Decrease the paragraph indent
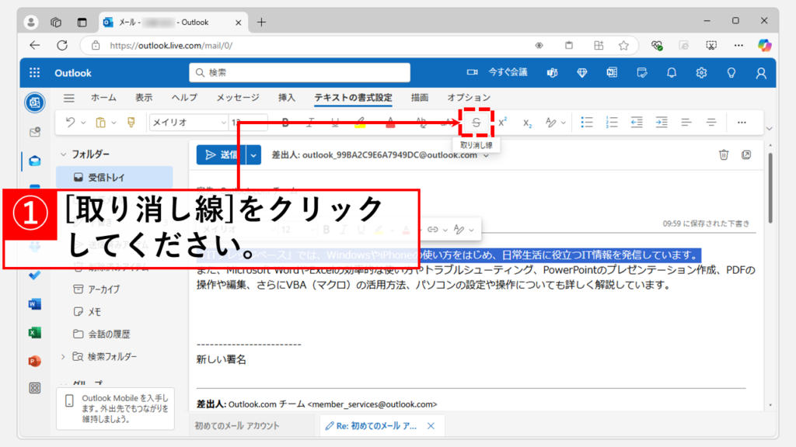 click(x=637, y=123)
